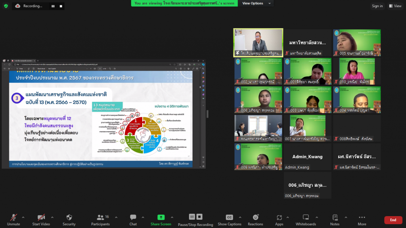
Task: Expand audio options arrow beside Unmute
Action: click(23, 217)
